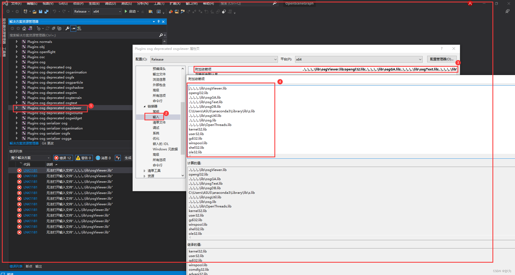Click Collapse All icon in Solution Explorer
The height and width of the screenshot is (275, 515).
pyautogui.click(x=53, y=28)
